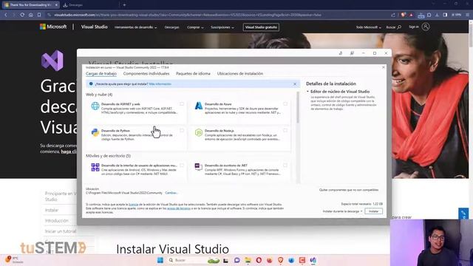Open Brave browser from the taskbar
This screenshot has width=473, height=266.
[280, 260]
